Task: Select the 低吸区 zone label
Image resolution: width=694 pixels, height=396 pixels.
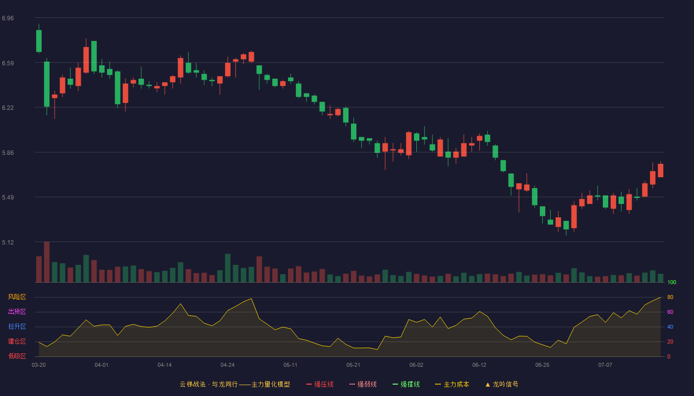Action: [17, 356]
